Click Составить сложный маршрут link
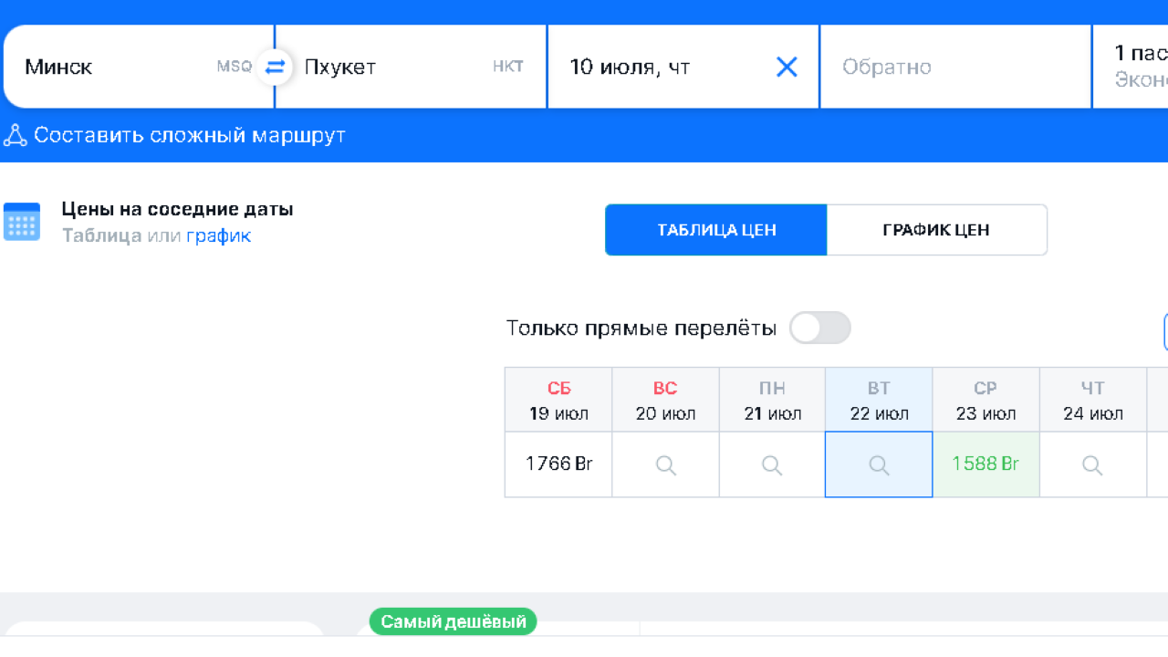Screen dimensions: 1168x657 point(190,136)
